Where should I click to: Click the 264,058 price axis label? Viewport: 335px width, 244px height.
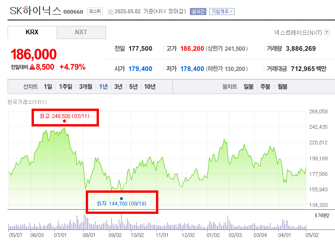319,111
